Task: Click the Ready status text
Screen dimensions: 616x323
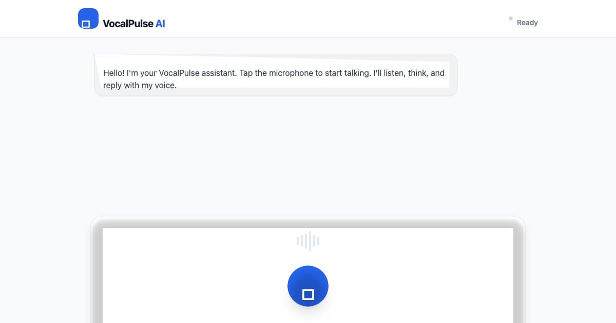Action: [527, 23]
